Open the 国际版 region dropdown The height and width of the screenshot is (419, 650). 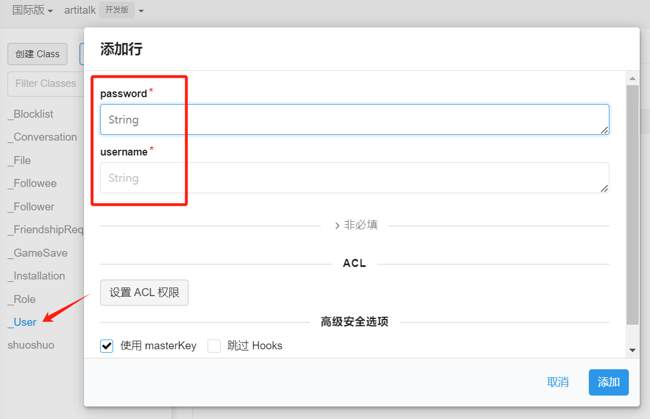click(33, 10)
